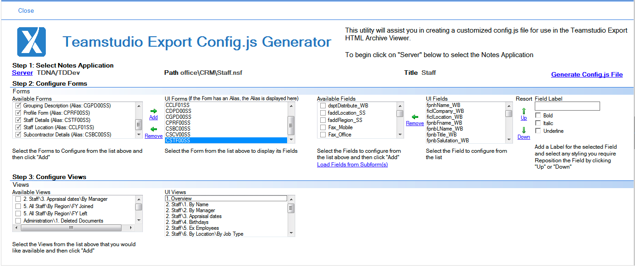Check the dsptDistribute_WB field checkbox

coord(323,106)
